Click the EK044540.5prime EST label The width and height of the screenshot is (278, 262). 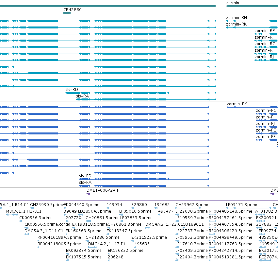[81, 205]
